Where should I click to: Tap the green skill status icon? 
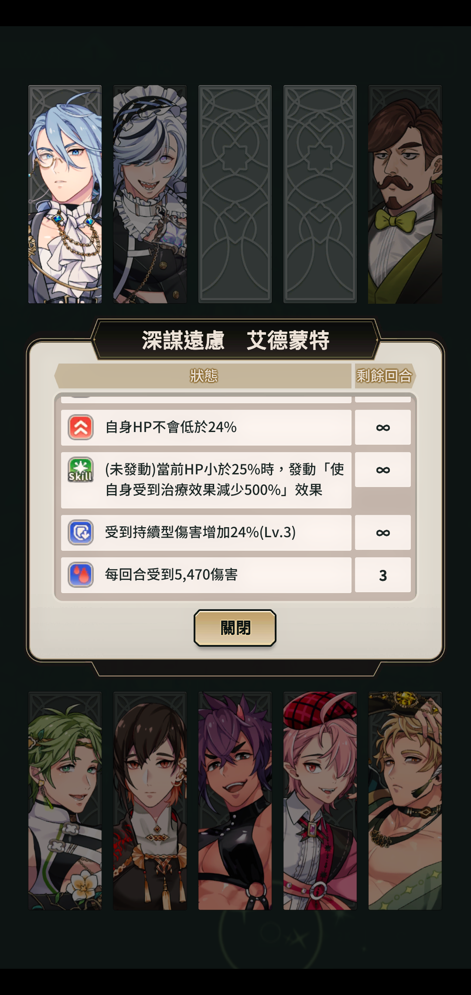[81, 470]
